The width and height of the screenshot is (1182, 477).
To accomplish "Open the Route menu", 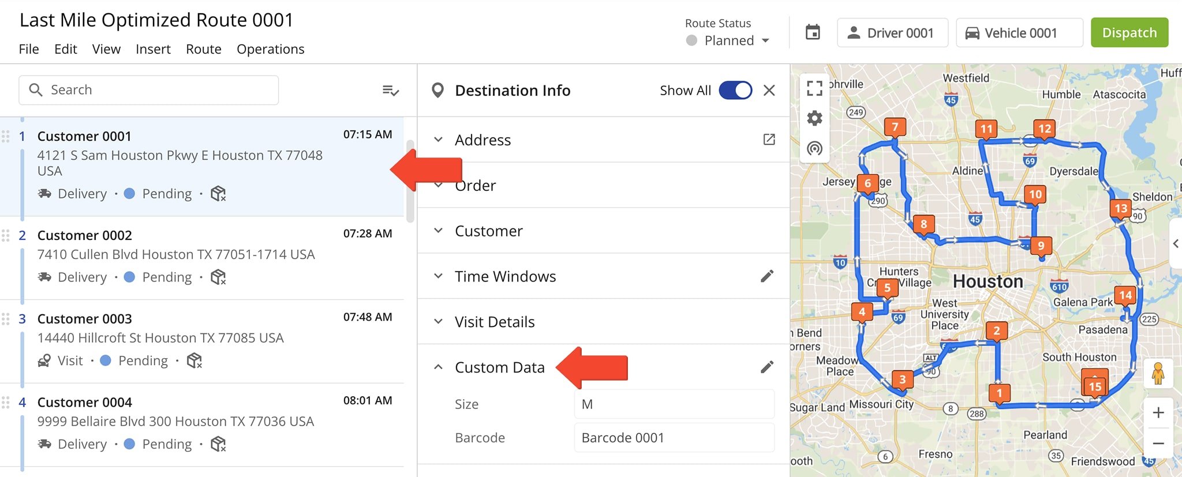I will 204,49.
